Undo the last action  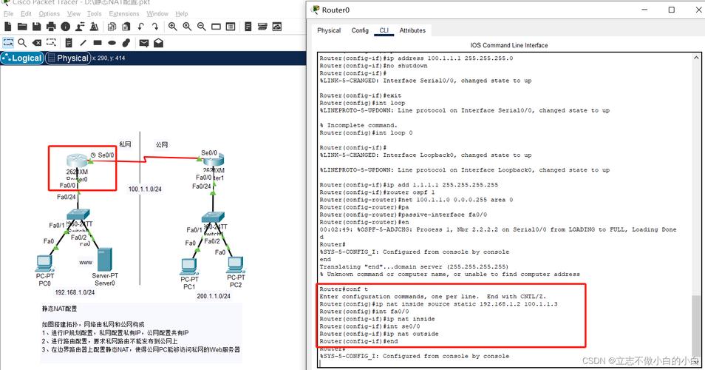pos(140,27)
